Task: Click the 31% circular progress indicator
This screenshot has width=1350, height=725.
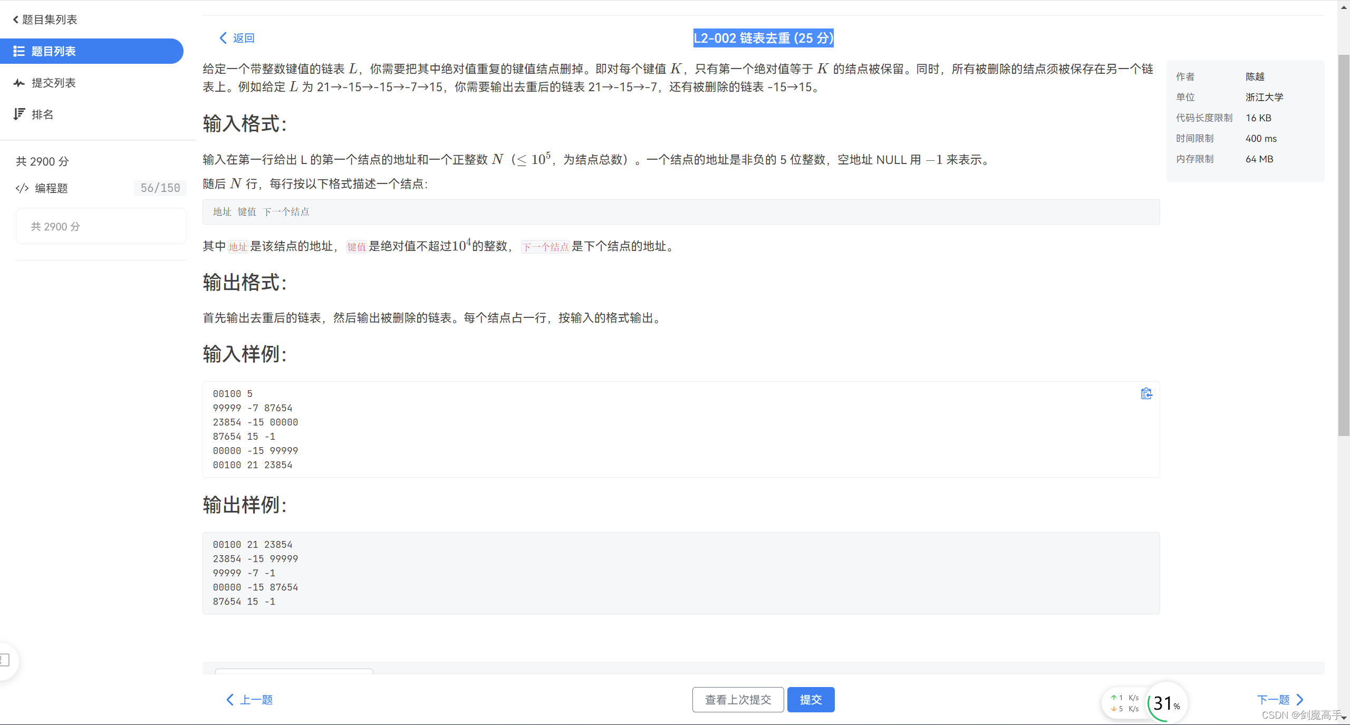Action: (x=1164, y=703)
